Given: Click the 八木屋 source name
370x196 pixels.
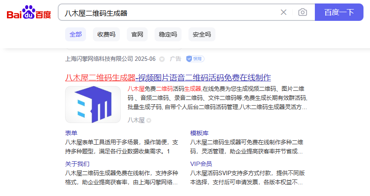Looking at the screenshot, I should [136, 120].
